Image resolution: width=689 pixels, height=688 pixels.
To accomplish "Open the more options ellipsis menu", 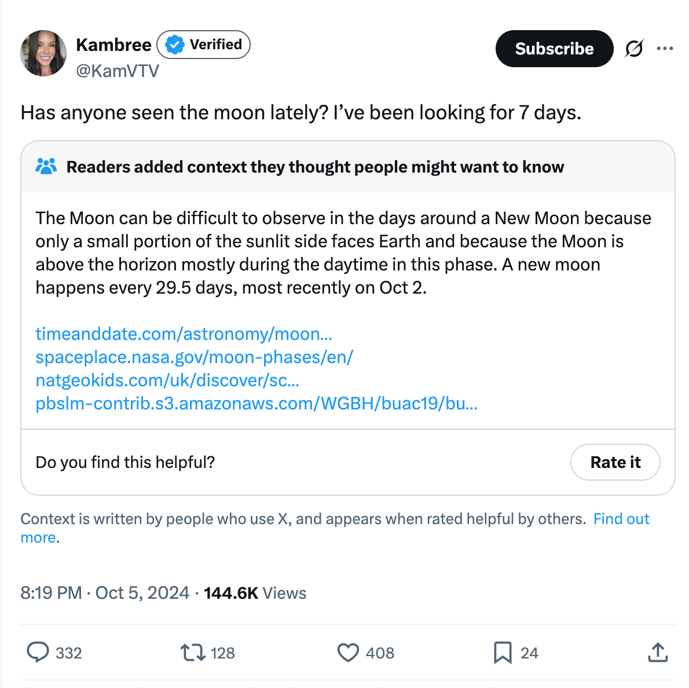I will pos(665,49).
